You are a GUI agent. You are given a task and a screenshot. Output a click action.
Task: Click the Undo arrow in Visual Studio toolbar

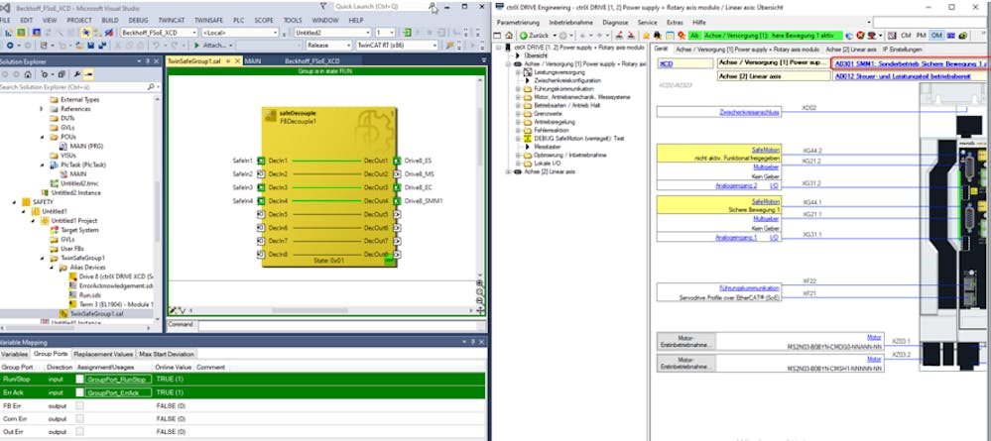coord(158,46)
